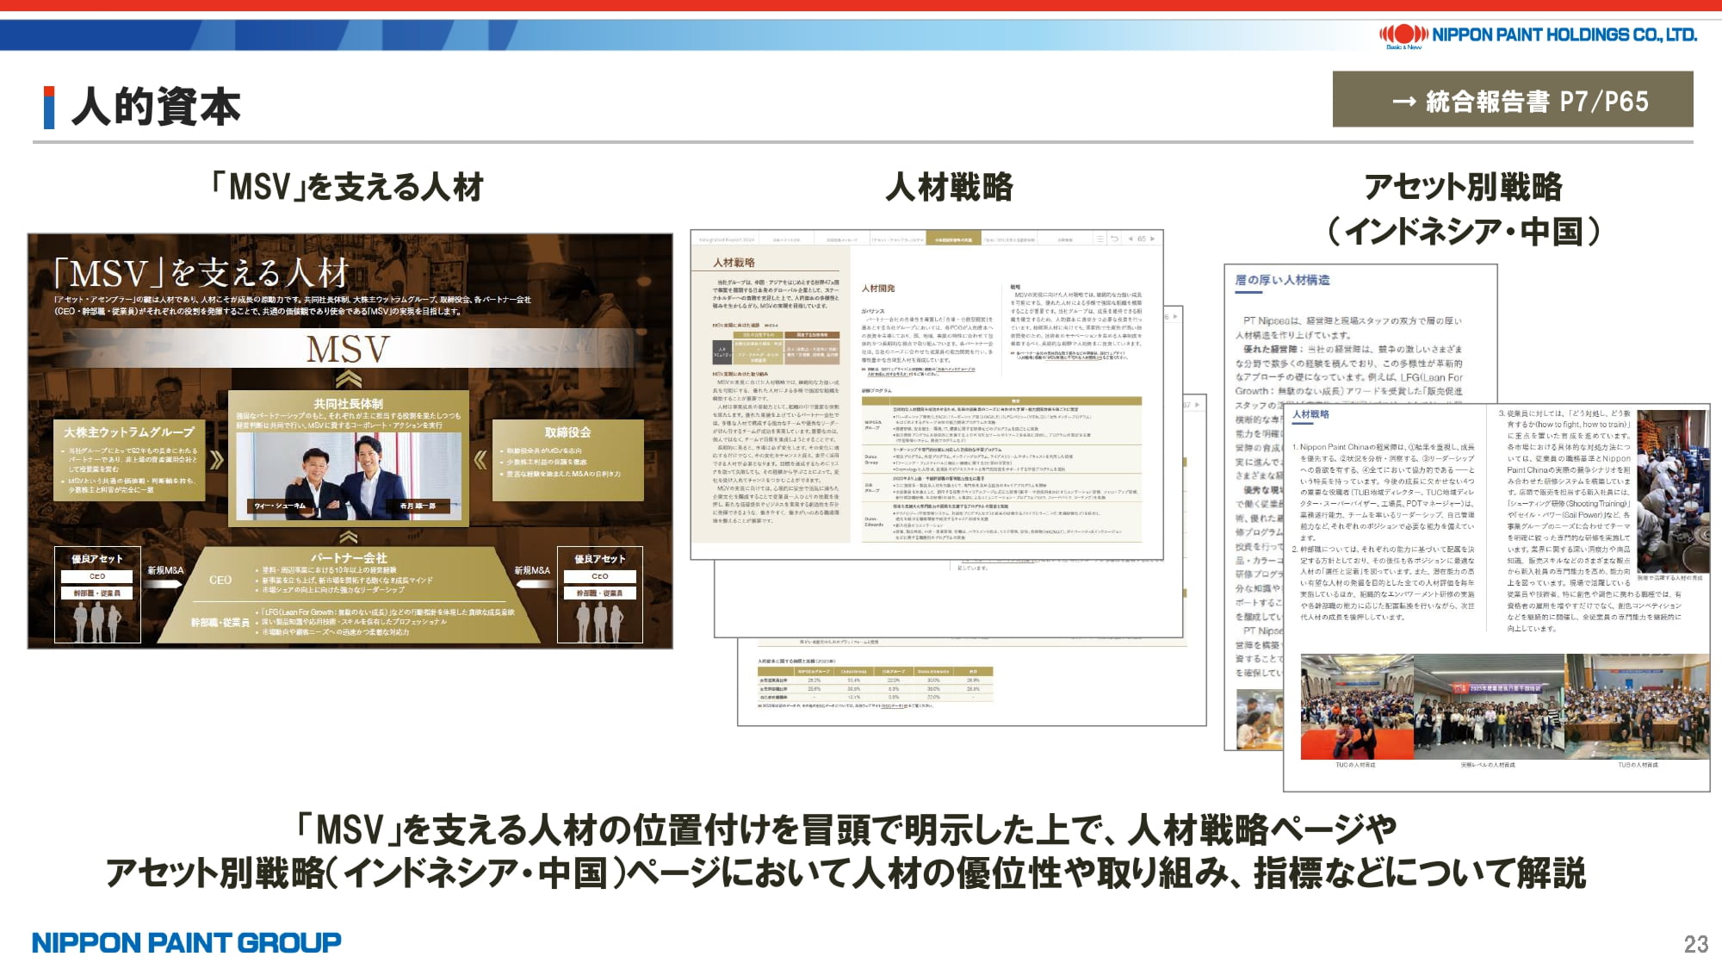Click the 共同社長体制 heading box
This screenshot has width=1722, height=969.
click(349, 404)
